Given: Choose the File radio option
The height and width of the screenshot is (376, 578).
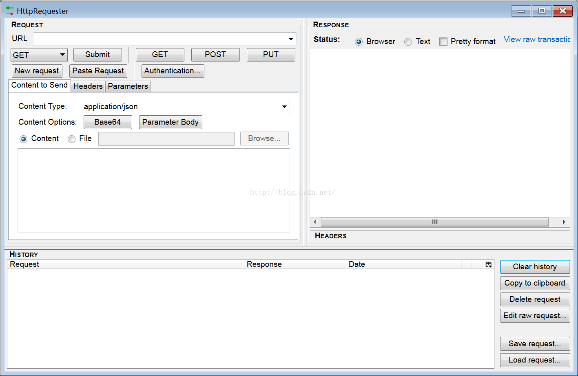Looking at the screenshot, I should pyautogui.click(x=71, y=139).
